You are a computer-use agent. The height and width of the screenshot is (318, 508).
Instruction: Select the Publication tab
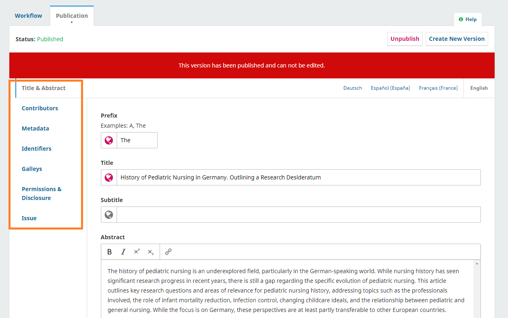[x=72, y=16]
